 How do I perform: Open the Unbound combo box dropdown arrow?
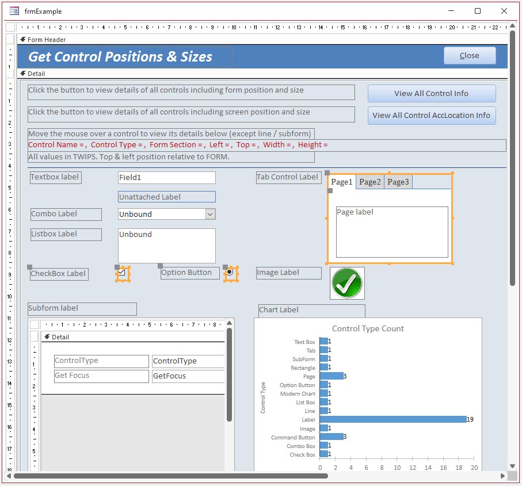210,214
